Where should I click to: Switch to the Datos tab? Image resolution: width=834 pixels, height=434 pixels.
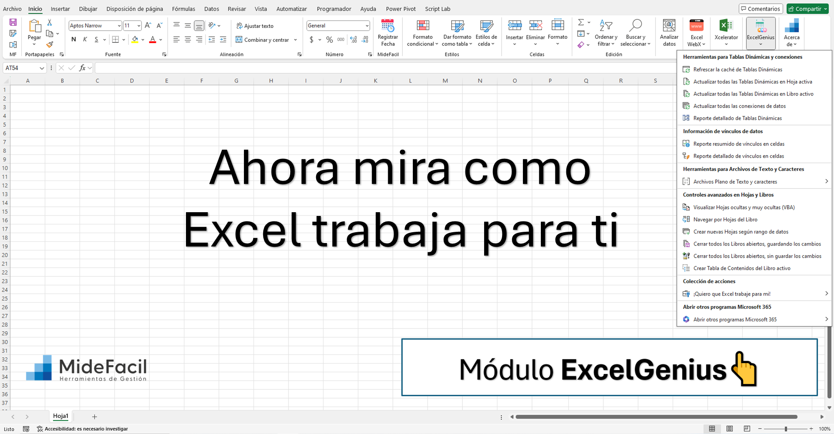tap(211, 9)
